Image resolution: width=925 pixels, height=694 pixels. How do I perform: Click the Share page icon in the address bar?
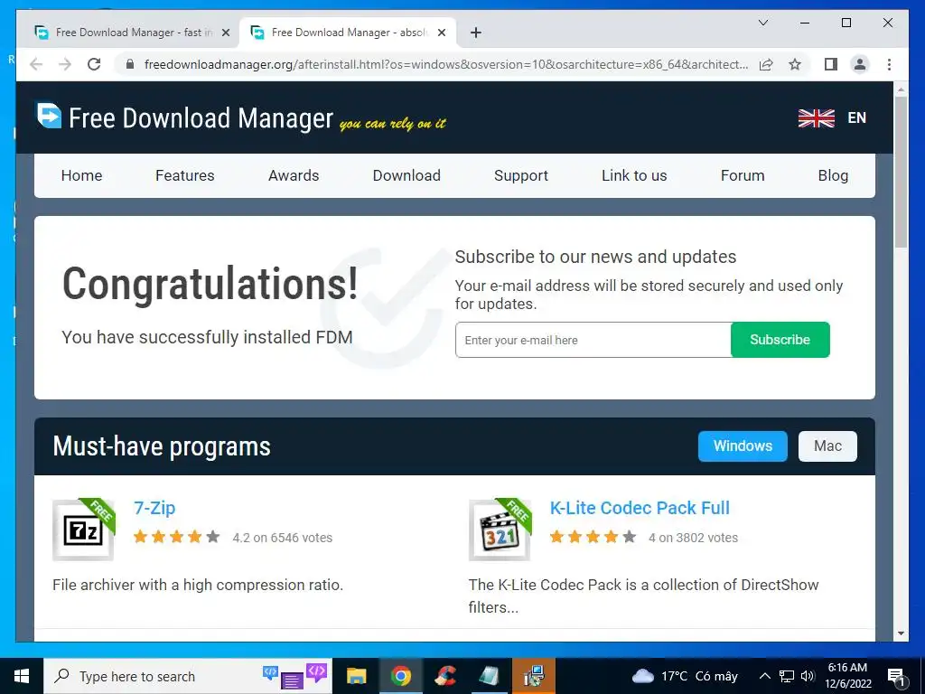(766, 64)
